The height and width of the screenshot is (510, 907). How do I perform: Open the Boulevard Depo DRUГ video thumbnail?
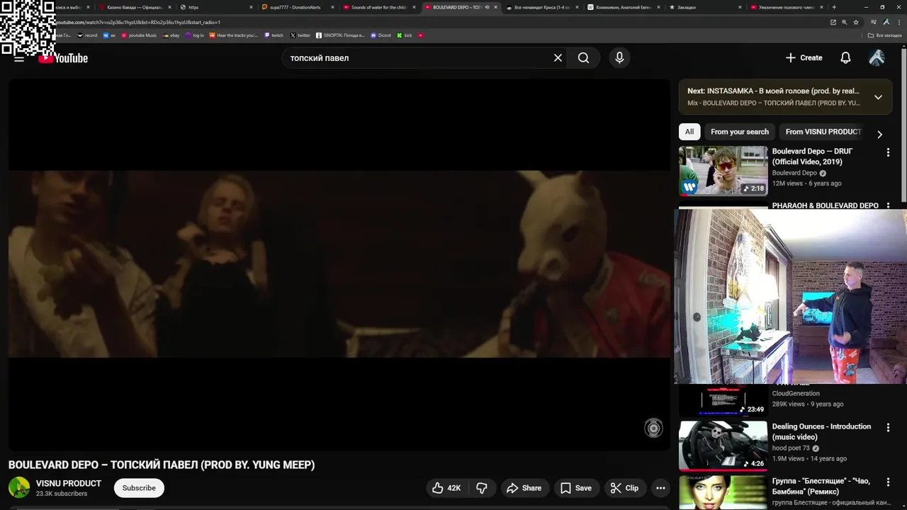723,171
